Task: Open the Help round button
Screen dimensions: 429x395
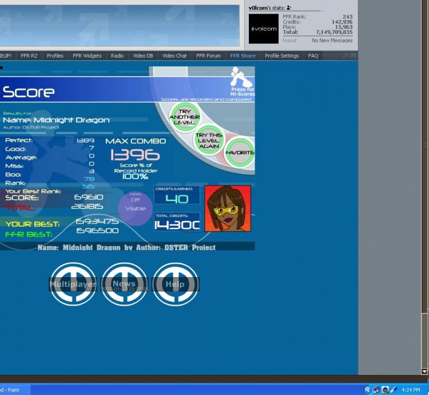Action: 175,284
